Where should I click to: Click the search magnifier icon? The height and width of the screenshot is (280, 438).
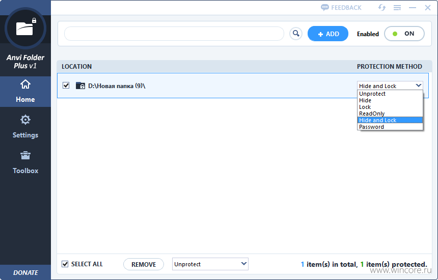coord(296,34)
